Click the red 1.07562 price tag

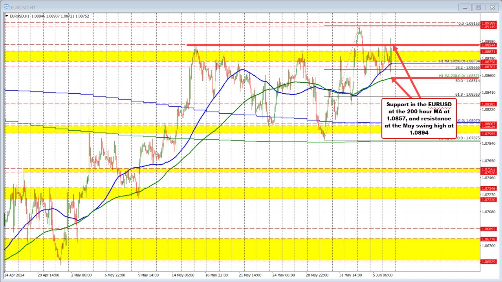click(489, 169)
